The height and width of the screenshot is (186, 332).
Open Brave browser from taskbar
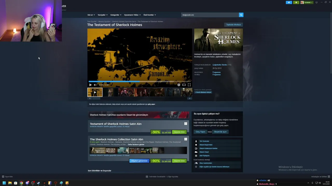pos(56,183)
